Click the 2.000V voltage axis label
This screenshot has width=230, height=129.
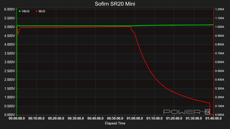point(9,80)
